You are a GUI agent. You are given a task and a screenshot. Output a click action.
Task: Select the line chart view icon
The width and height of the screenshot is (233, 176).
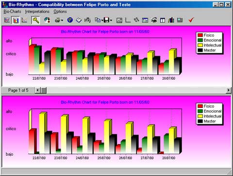click(7, 20)
